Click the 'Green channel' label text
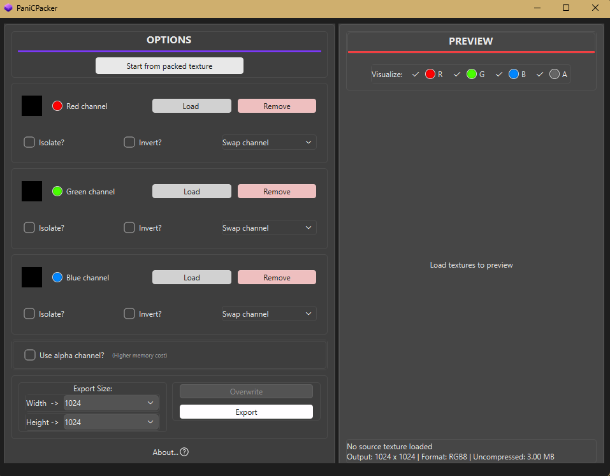Image resolution: width=610 pixels, height=476 pixels. pyautogui.click(x=91, y=192)
